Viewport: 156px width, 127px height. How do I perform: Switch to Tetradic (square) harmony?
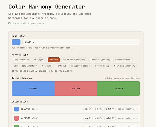coord(100,60)
